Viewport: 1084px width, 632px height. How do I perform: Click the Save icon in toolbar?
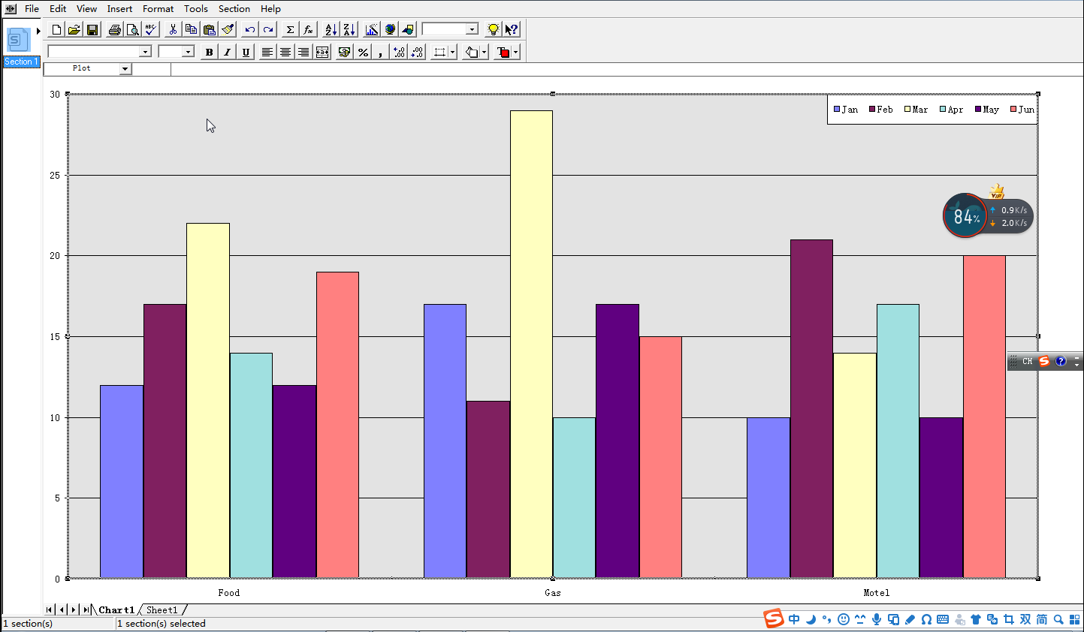coord(92,30)
